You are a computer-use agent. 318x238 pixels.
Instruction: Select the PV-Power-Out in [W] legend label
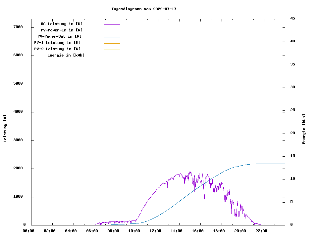(60, 36)
